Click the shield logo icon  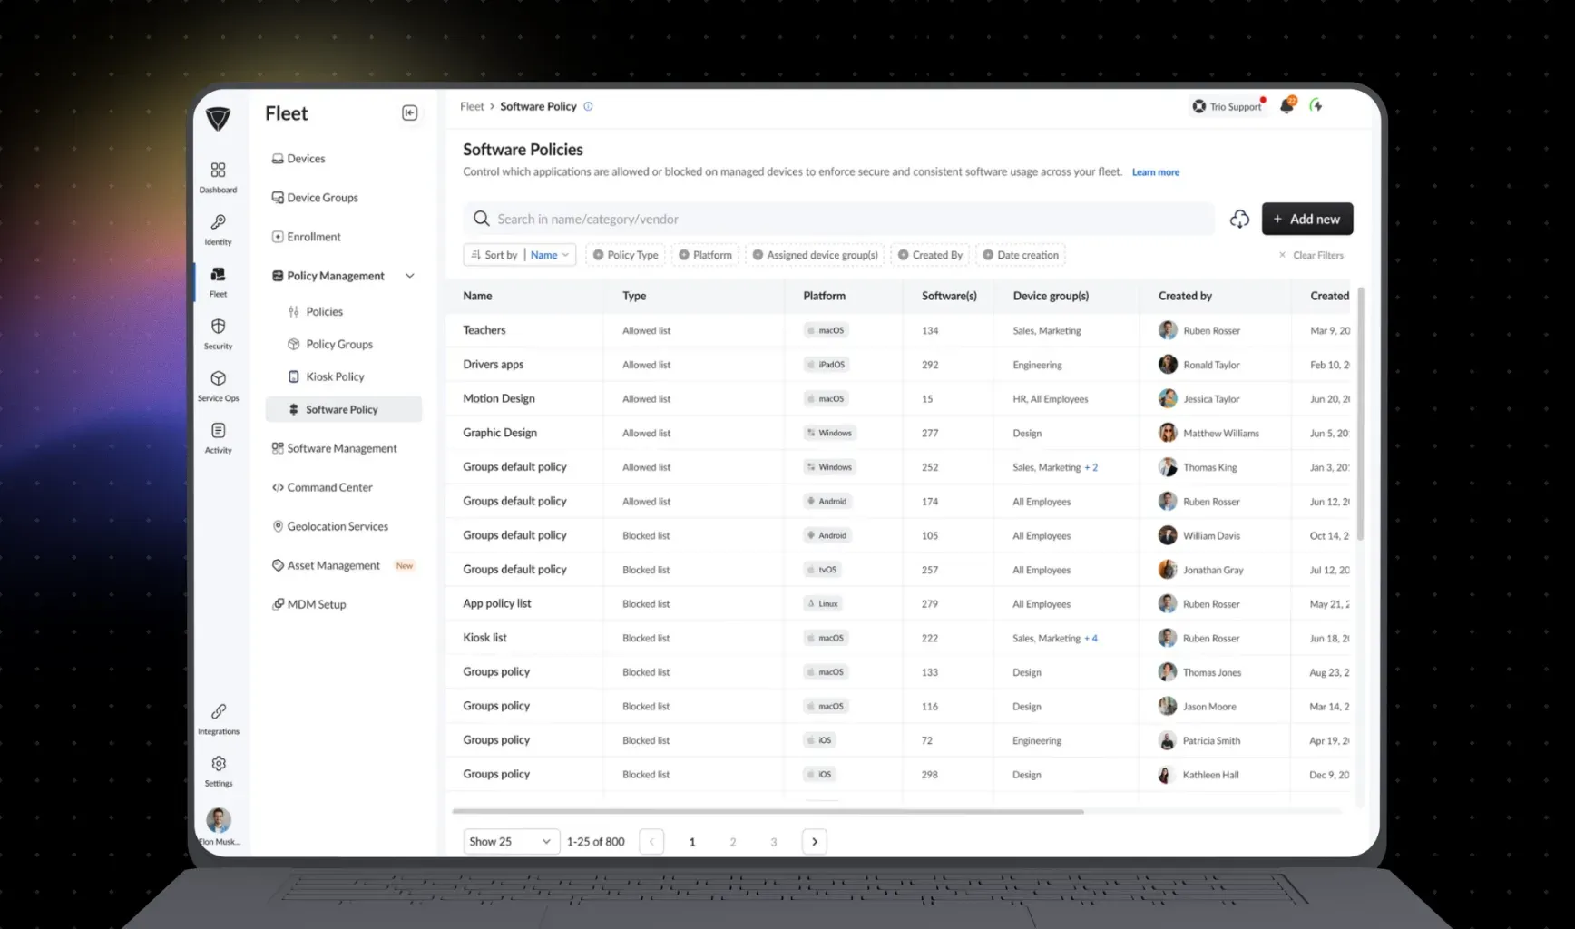click(218, 118)
